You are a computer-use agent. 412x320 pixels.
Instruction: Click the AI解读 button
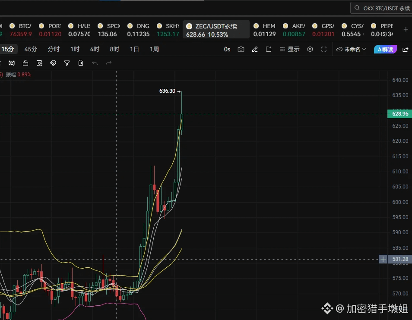coord(385,49)
